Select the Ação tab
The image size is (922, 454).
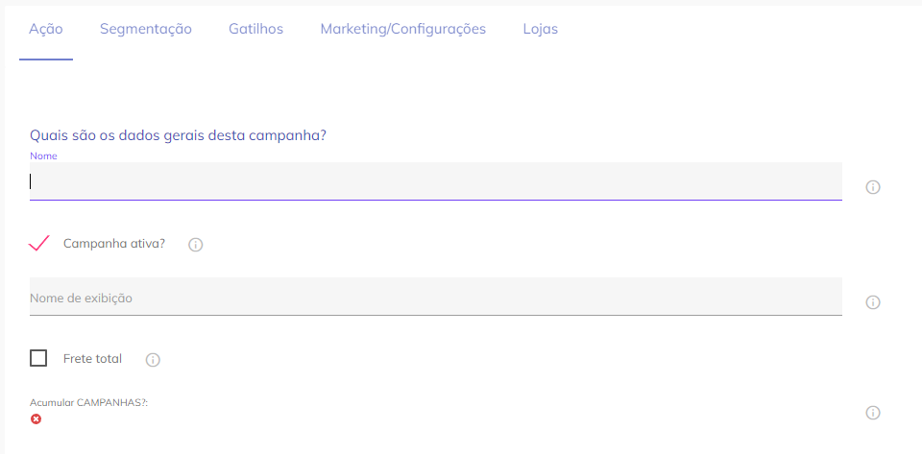point(46,29)
